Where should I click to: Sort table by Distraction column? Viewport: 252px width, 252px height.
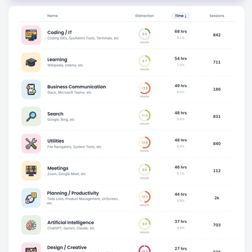coord(144,16)
